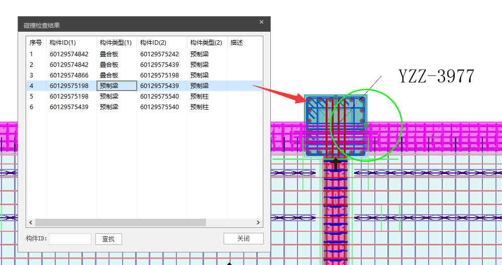Click the horizontal scrollbar thumb
502x265 pixels.
click(x=121, y=222)
